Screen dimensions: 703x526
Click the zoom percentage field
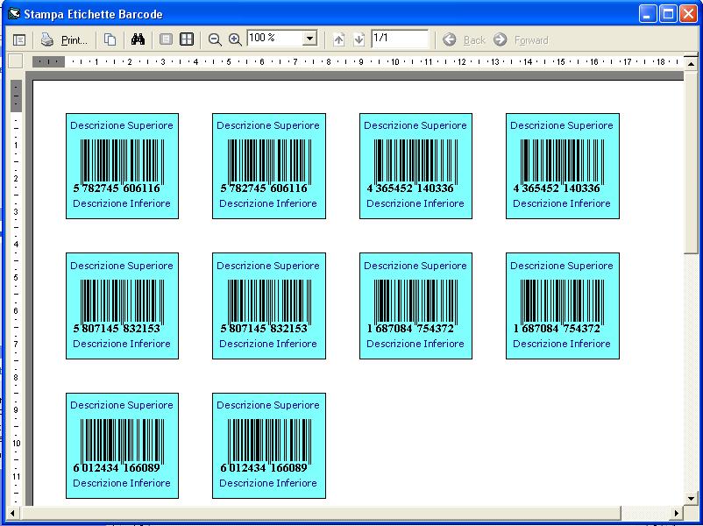point(274,39)
